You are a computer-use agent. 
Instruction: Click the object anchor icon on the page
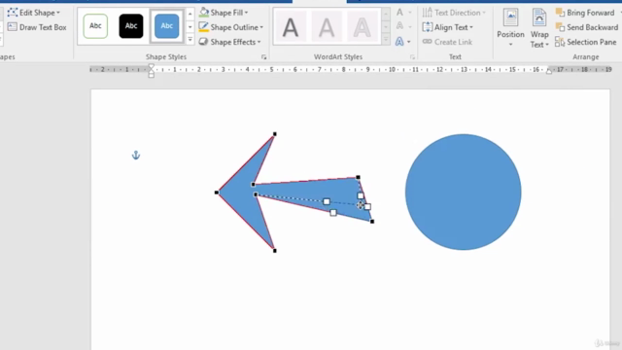coord(136,156)
